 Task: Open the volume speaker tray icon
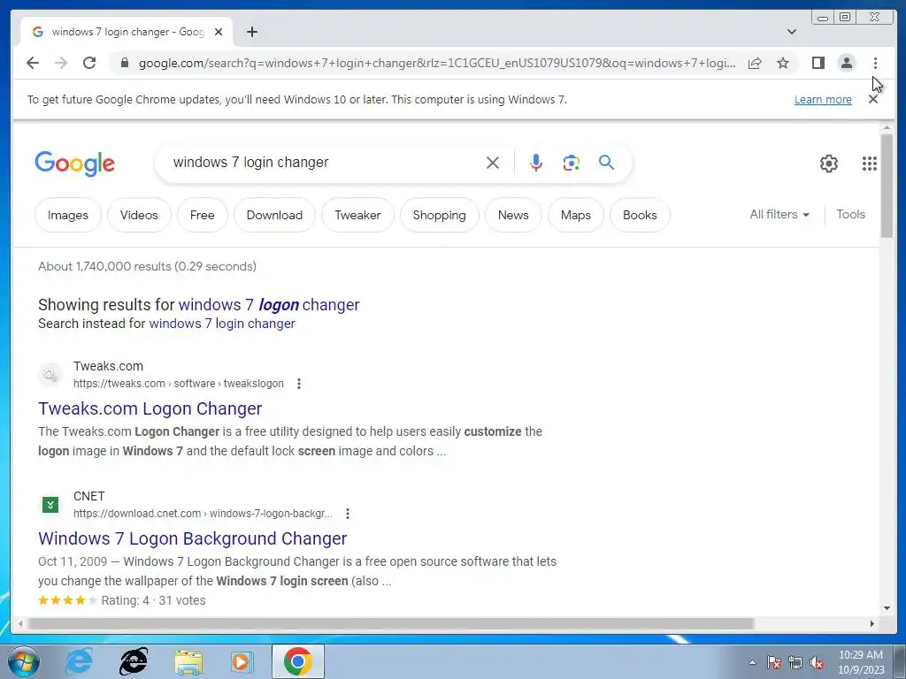point(817,662)
